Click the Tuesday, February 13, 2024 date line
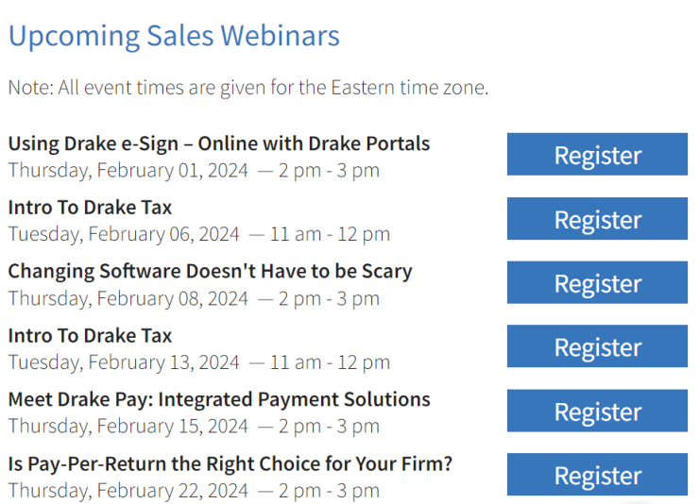700x504 pixels. pyautogui.click(x=198, y=362)
